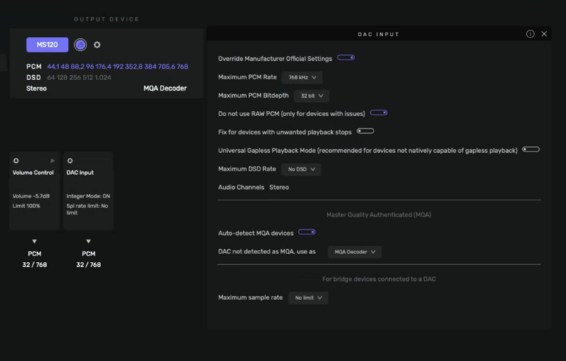566x361 pixels.
Task: Click the MS120 output device button
Action: [47, 45]
